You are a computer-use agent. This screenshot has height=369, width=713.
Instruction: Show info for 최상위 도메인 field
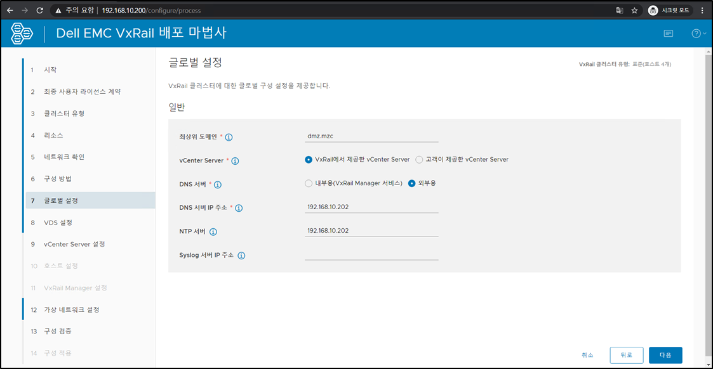pyautogui.click(x=229, y=137)
